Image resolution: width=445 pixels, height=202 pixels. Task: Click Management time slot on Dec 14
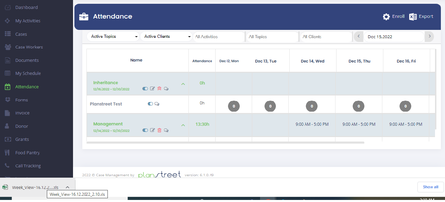tap(312, 124)
